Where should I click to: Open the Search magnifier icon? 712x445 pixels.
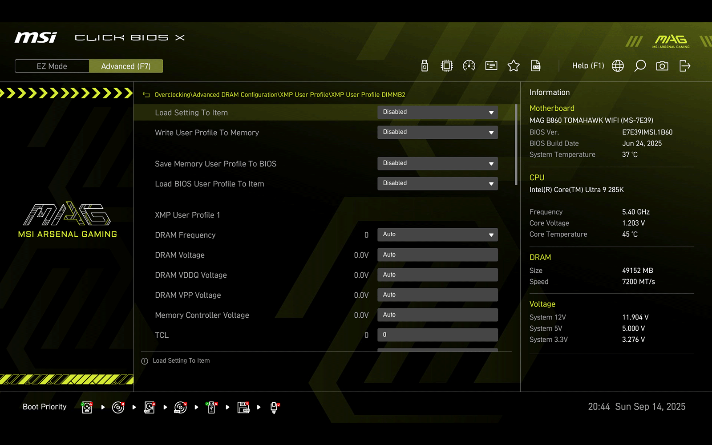(x=640, y=66)
